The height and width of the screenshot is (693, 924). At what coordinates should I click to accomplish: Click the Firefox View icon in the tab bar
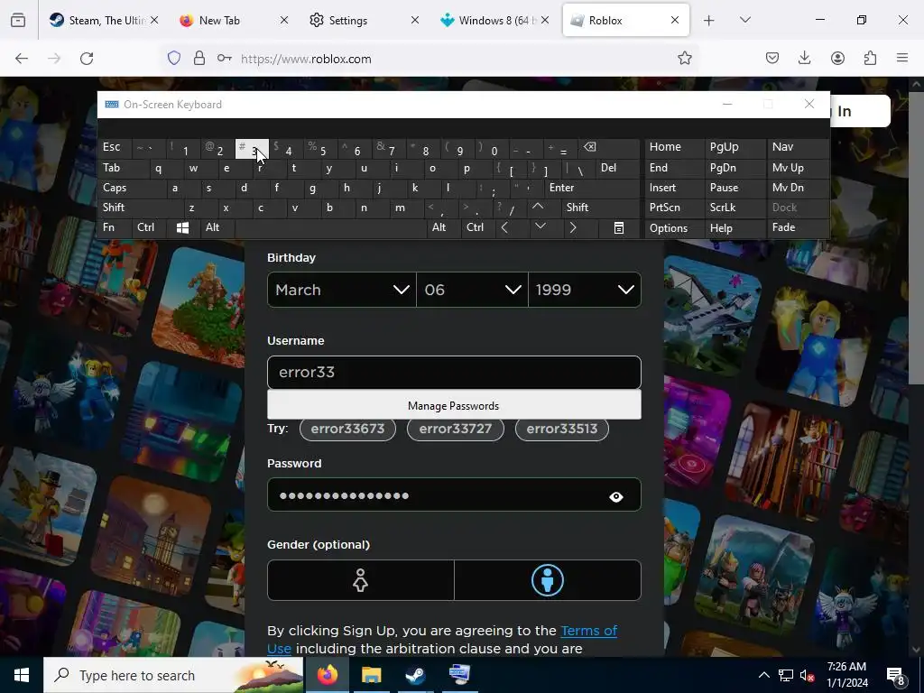18,20
